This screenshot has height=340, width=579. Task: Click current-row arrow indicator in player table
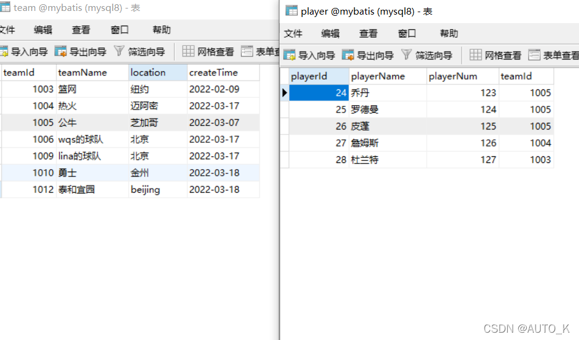pos(284,92)
